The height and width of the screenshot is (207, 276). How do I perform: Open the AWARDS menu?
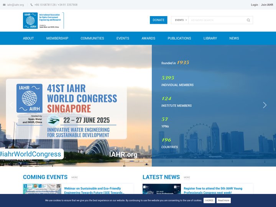(x=148, y=38)
